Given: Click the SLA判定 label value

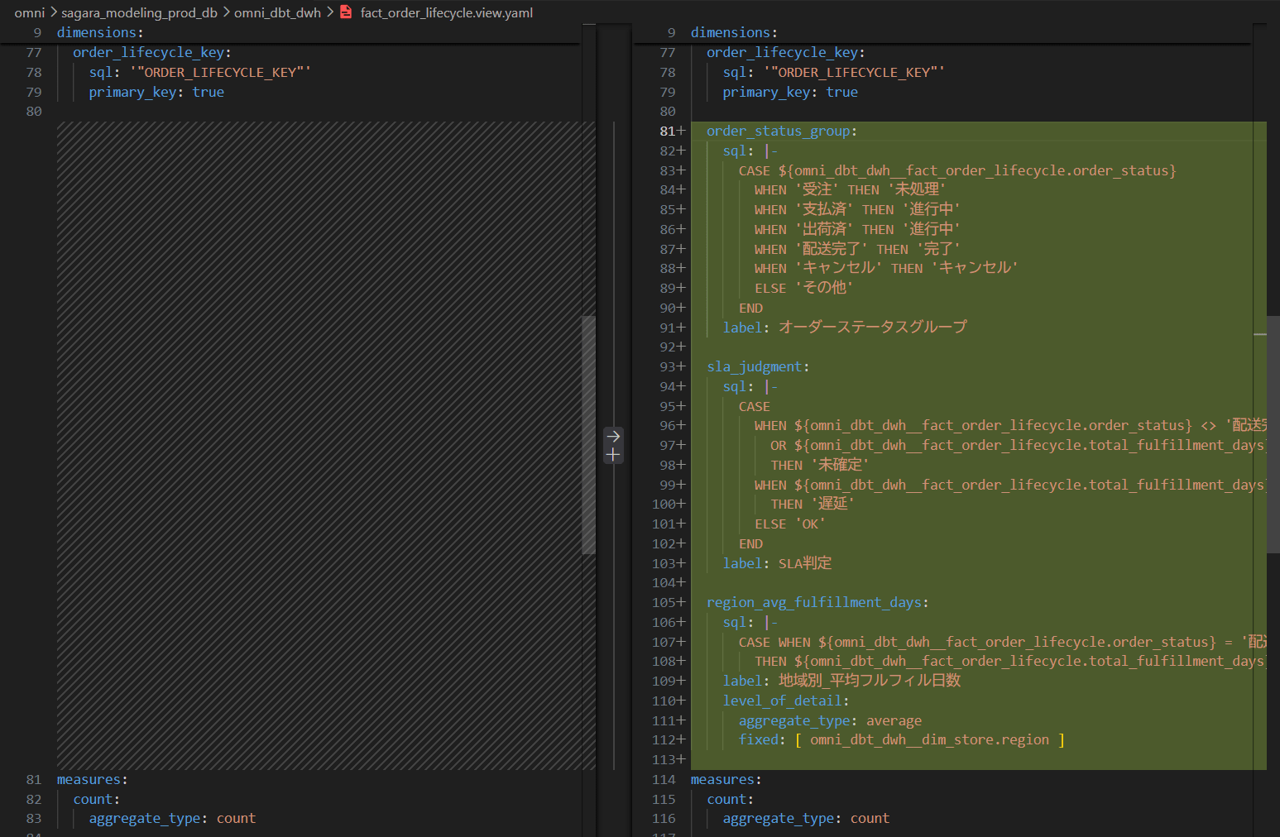Looking at the screenshot, I should (804, 563).
